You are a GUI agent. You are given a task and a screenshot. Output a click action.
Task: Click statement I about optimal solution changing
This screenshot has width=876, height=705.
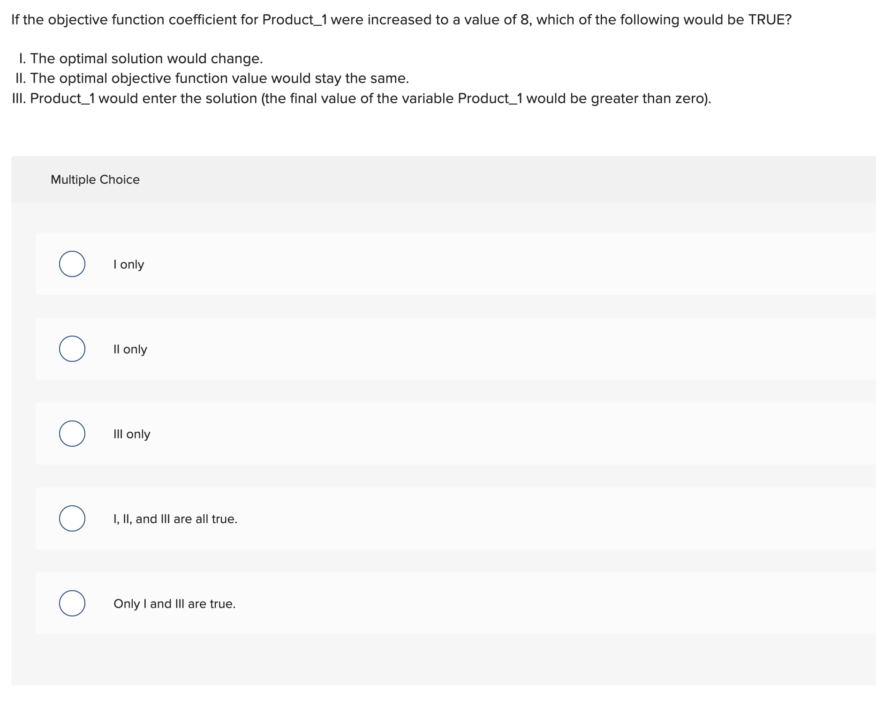(x=141, y=58)
